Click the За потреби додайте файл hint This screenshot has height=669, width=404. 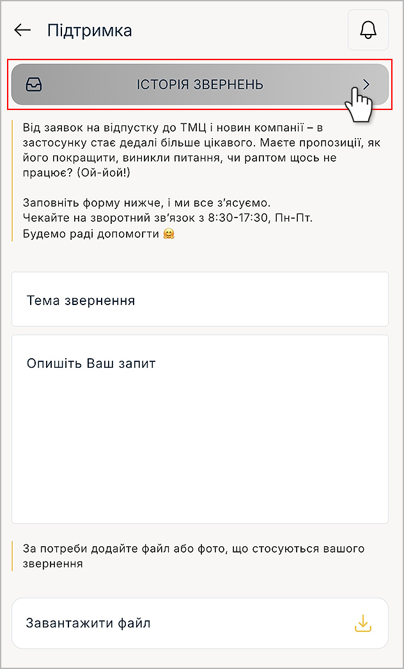(193, 549)
